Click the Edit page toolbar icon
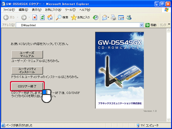This screenshot has width=172, height=129. 121,17
